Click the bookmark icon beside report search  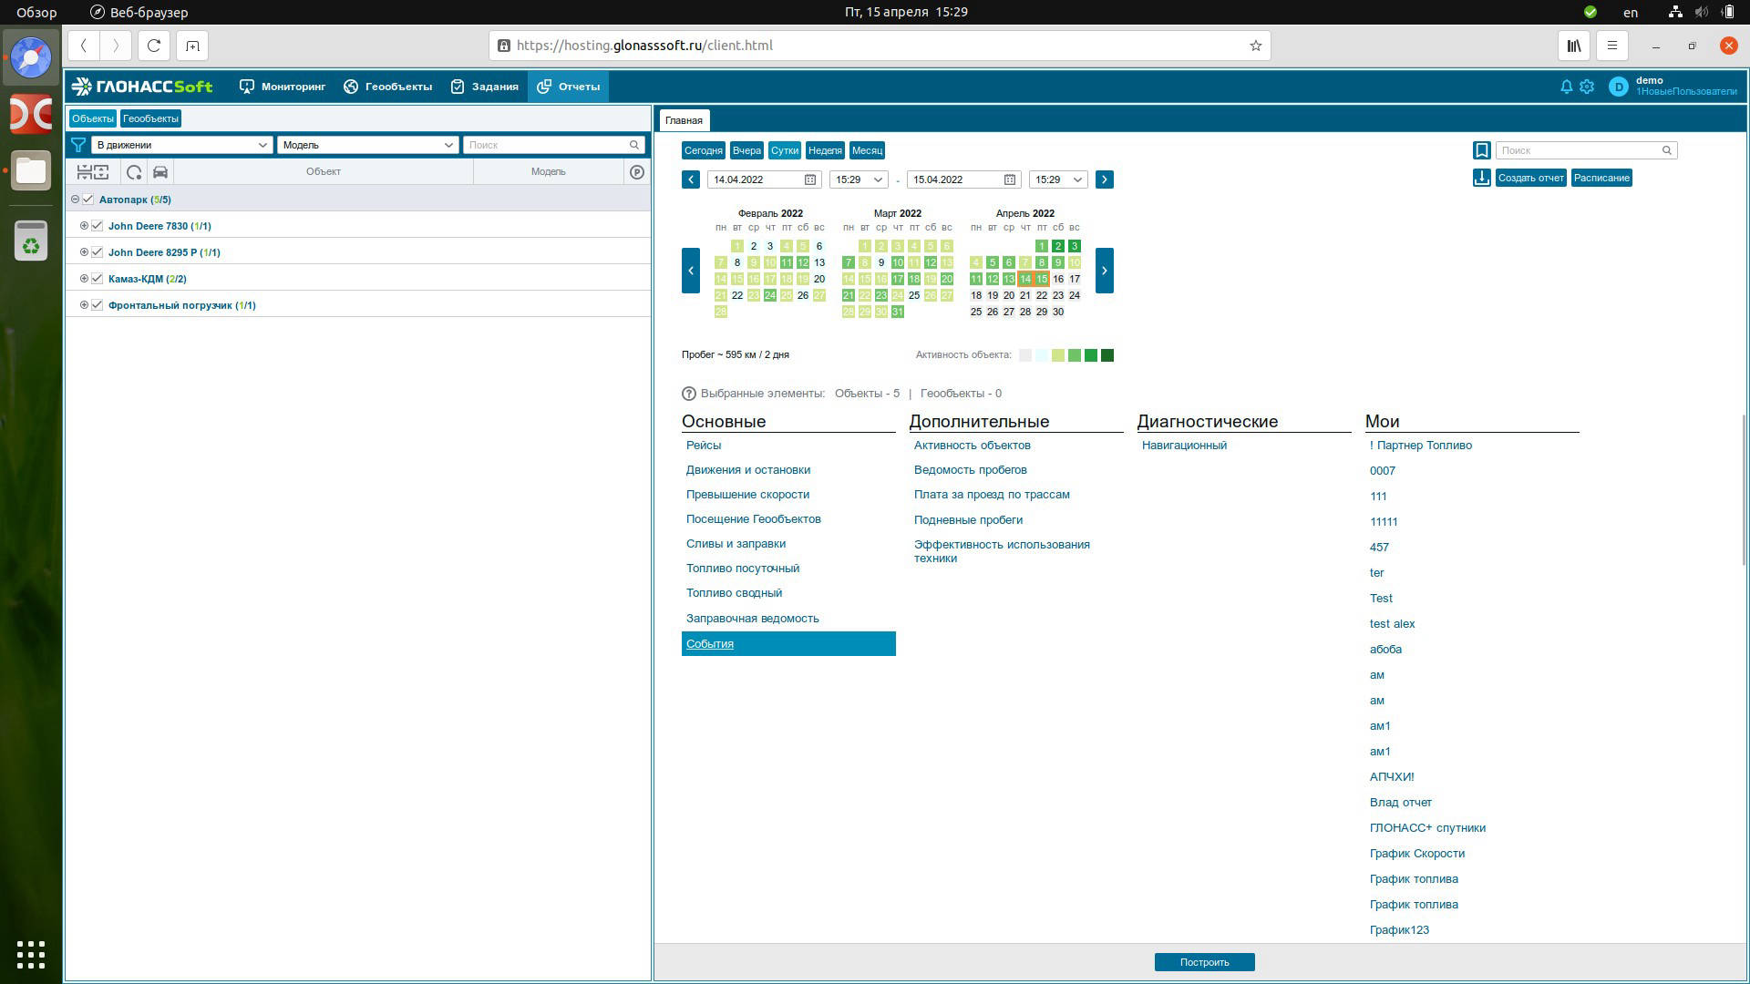(1481, 150)
